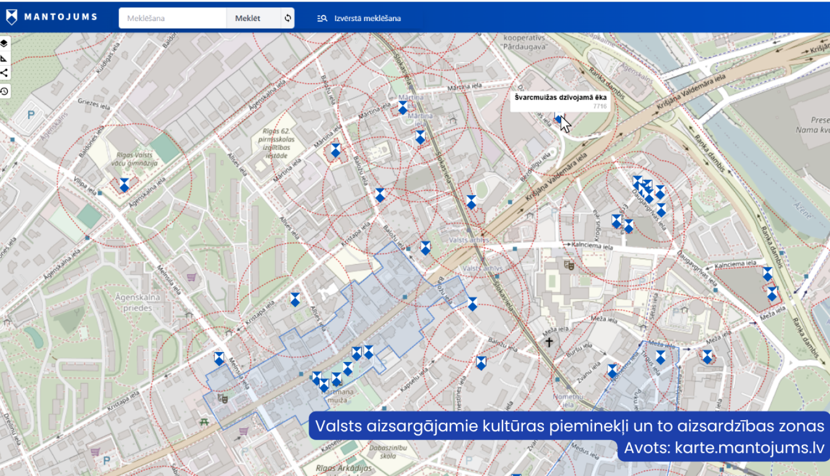Click the parking P icon at bottom left

tap(106, 461)
